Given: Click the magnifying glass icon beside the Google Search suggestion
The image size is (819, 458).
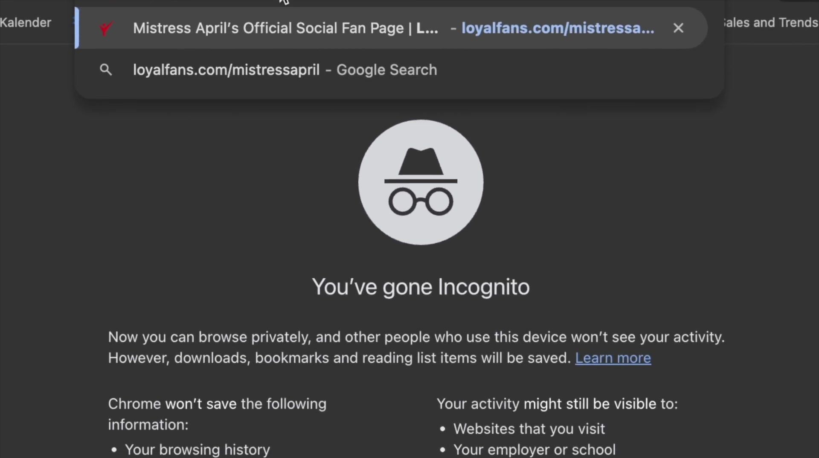Looking at the screenshot, I should pos(106,70).
